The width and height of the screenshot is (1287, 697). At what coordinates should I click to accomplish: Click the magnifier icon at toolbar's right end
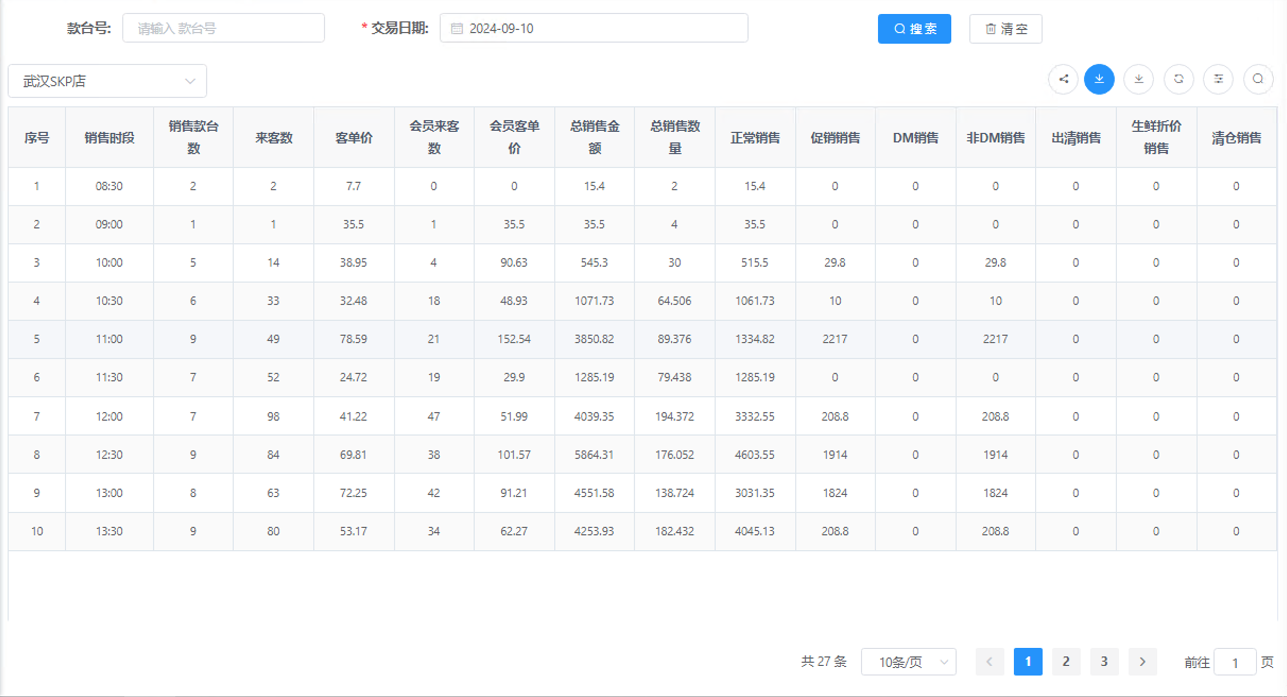(1258, 79)
